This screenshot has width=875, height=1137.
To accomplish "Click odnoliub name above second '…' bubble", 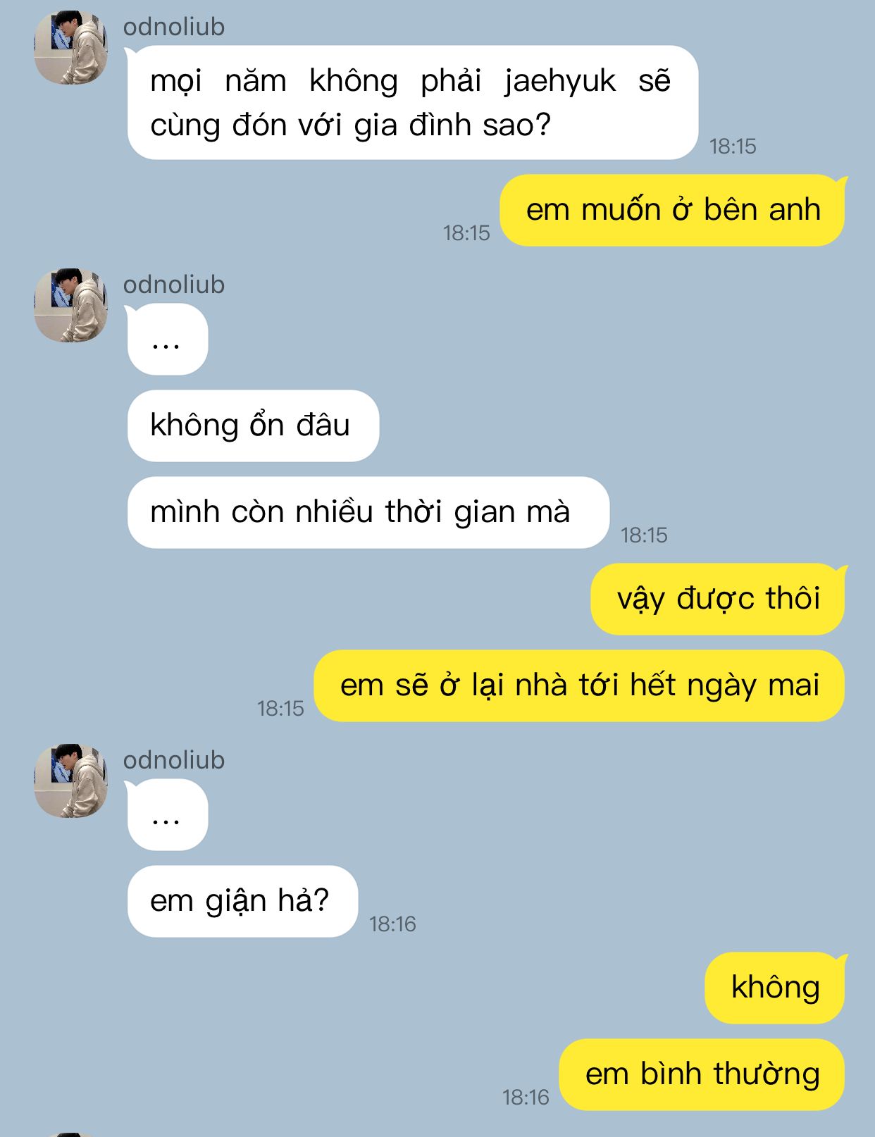I will [x=174, y=760].
